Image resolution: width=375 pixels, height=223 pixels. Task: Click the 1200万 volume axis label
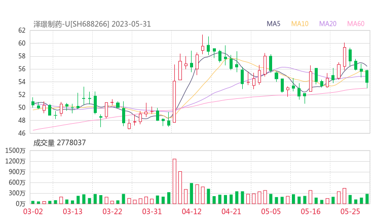[15, 161]
